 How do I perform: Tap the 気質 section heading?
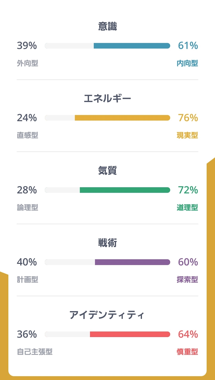107,171
